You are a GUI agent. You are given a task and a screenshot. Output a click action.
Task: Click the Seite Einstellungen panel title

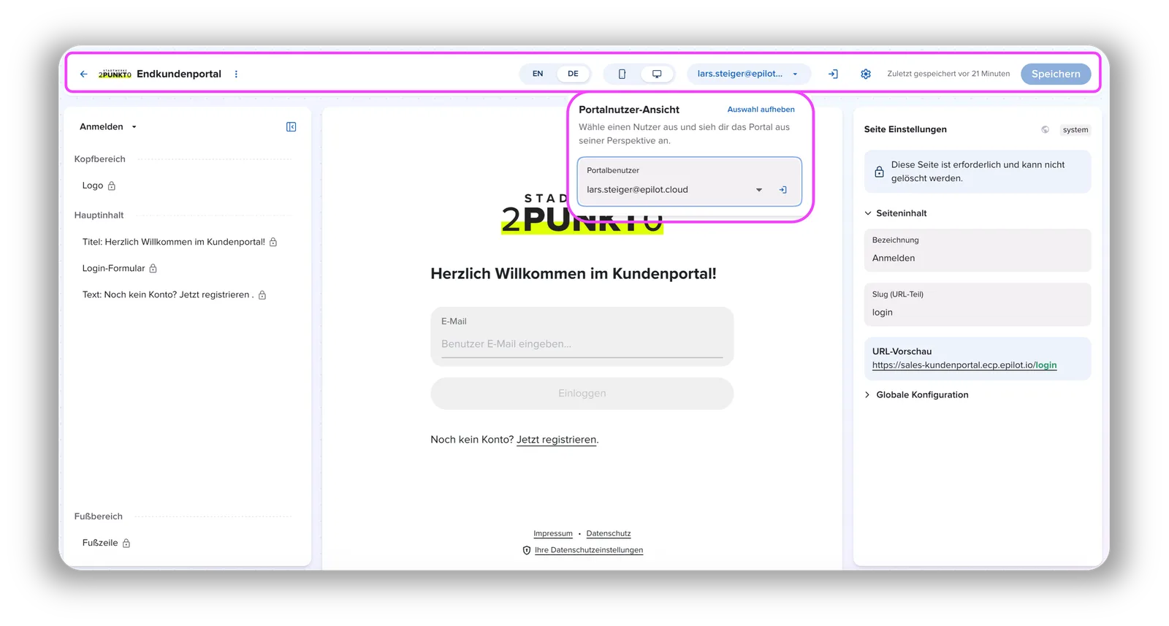905,129
